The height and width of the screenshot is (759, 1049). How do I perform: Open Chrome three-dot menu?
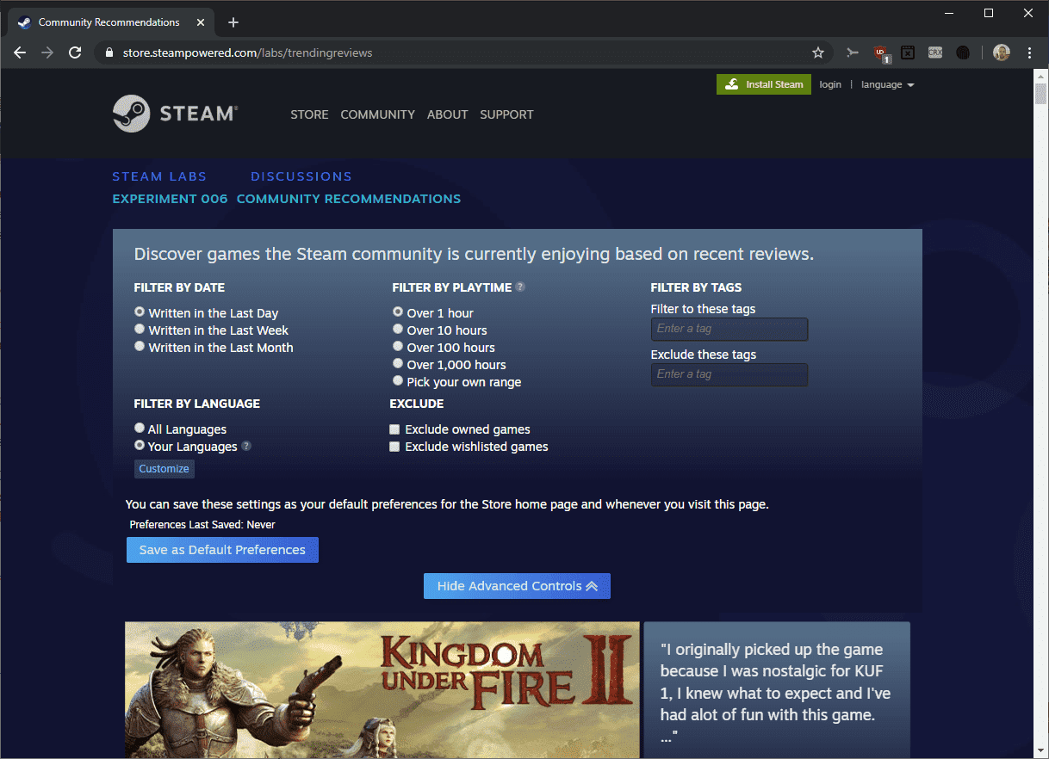click(x=1030, y=52)
